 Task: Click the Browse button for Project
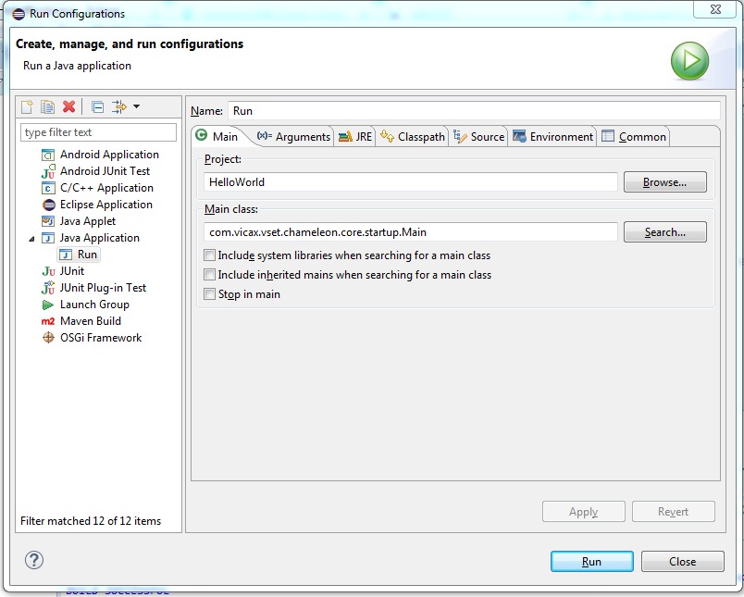tap(664, 182)
